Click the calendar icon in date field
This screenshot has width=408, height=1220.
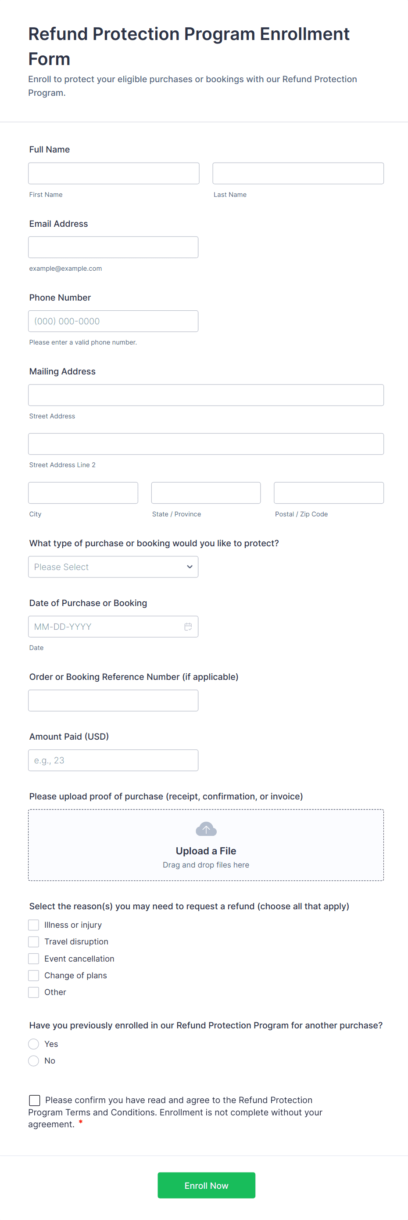click(188, 627)
